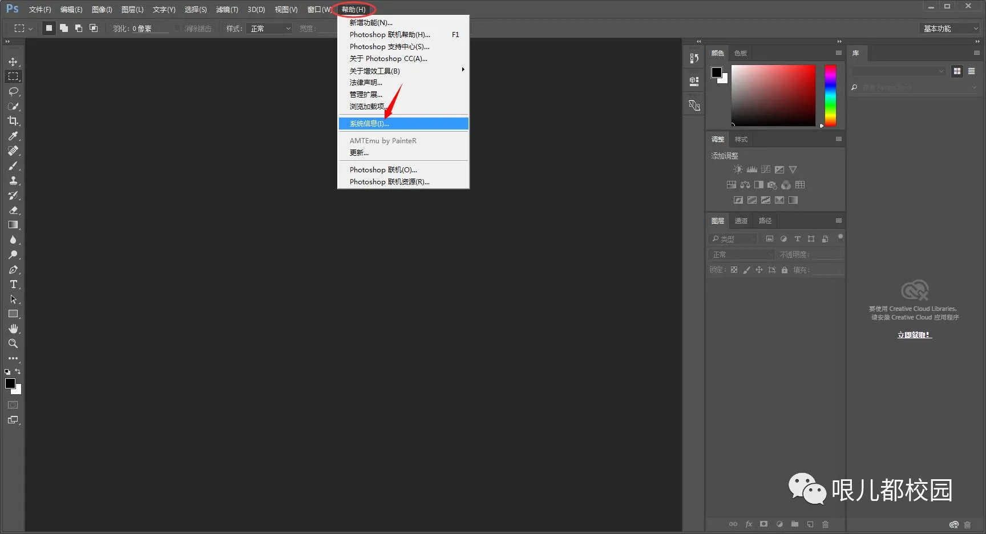Select the Blur tool
The width and height of the screenshot is (986, 534).
coord(13,240)
